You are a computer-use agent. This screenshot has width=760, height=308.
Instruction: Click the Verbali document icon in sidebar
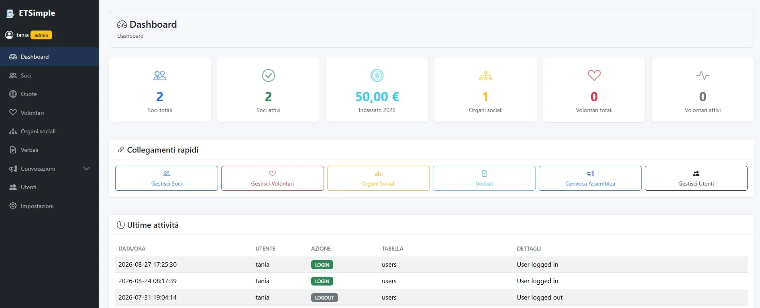pos(13,150)
